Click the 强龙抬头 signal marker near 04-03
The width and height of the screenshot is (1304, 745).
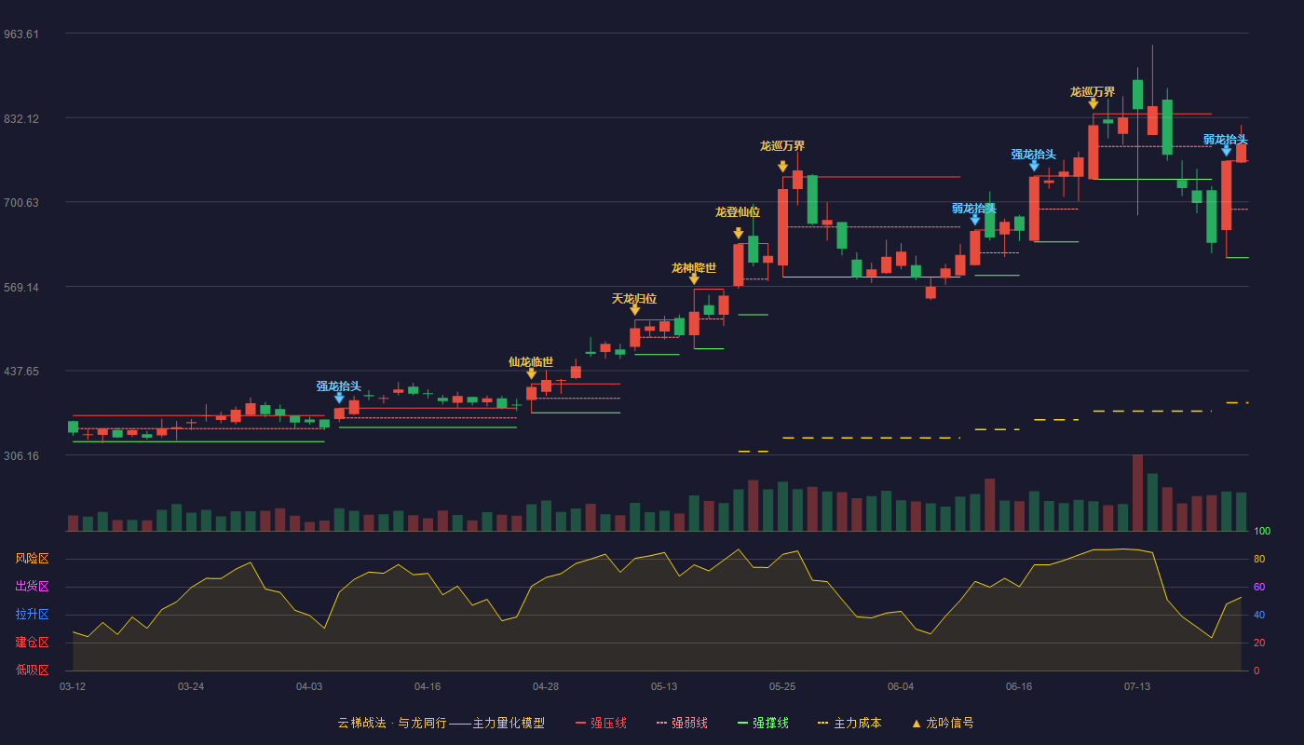[x=339, y=398]
